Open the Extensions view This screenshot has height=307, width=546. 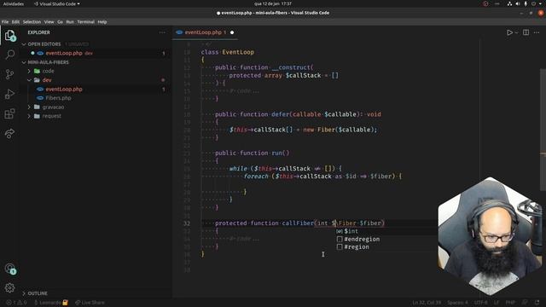pos(9,113)
